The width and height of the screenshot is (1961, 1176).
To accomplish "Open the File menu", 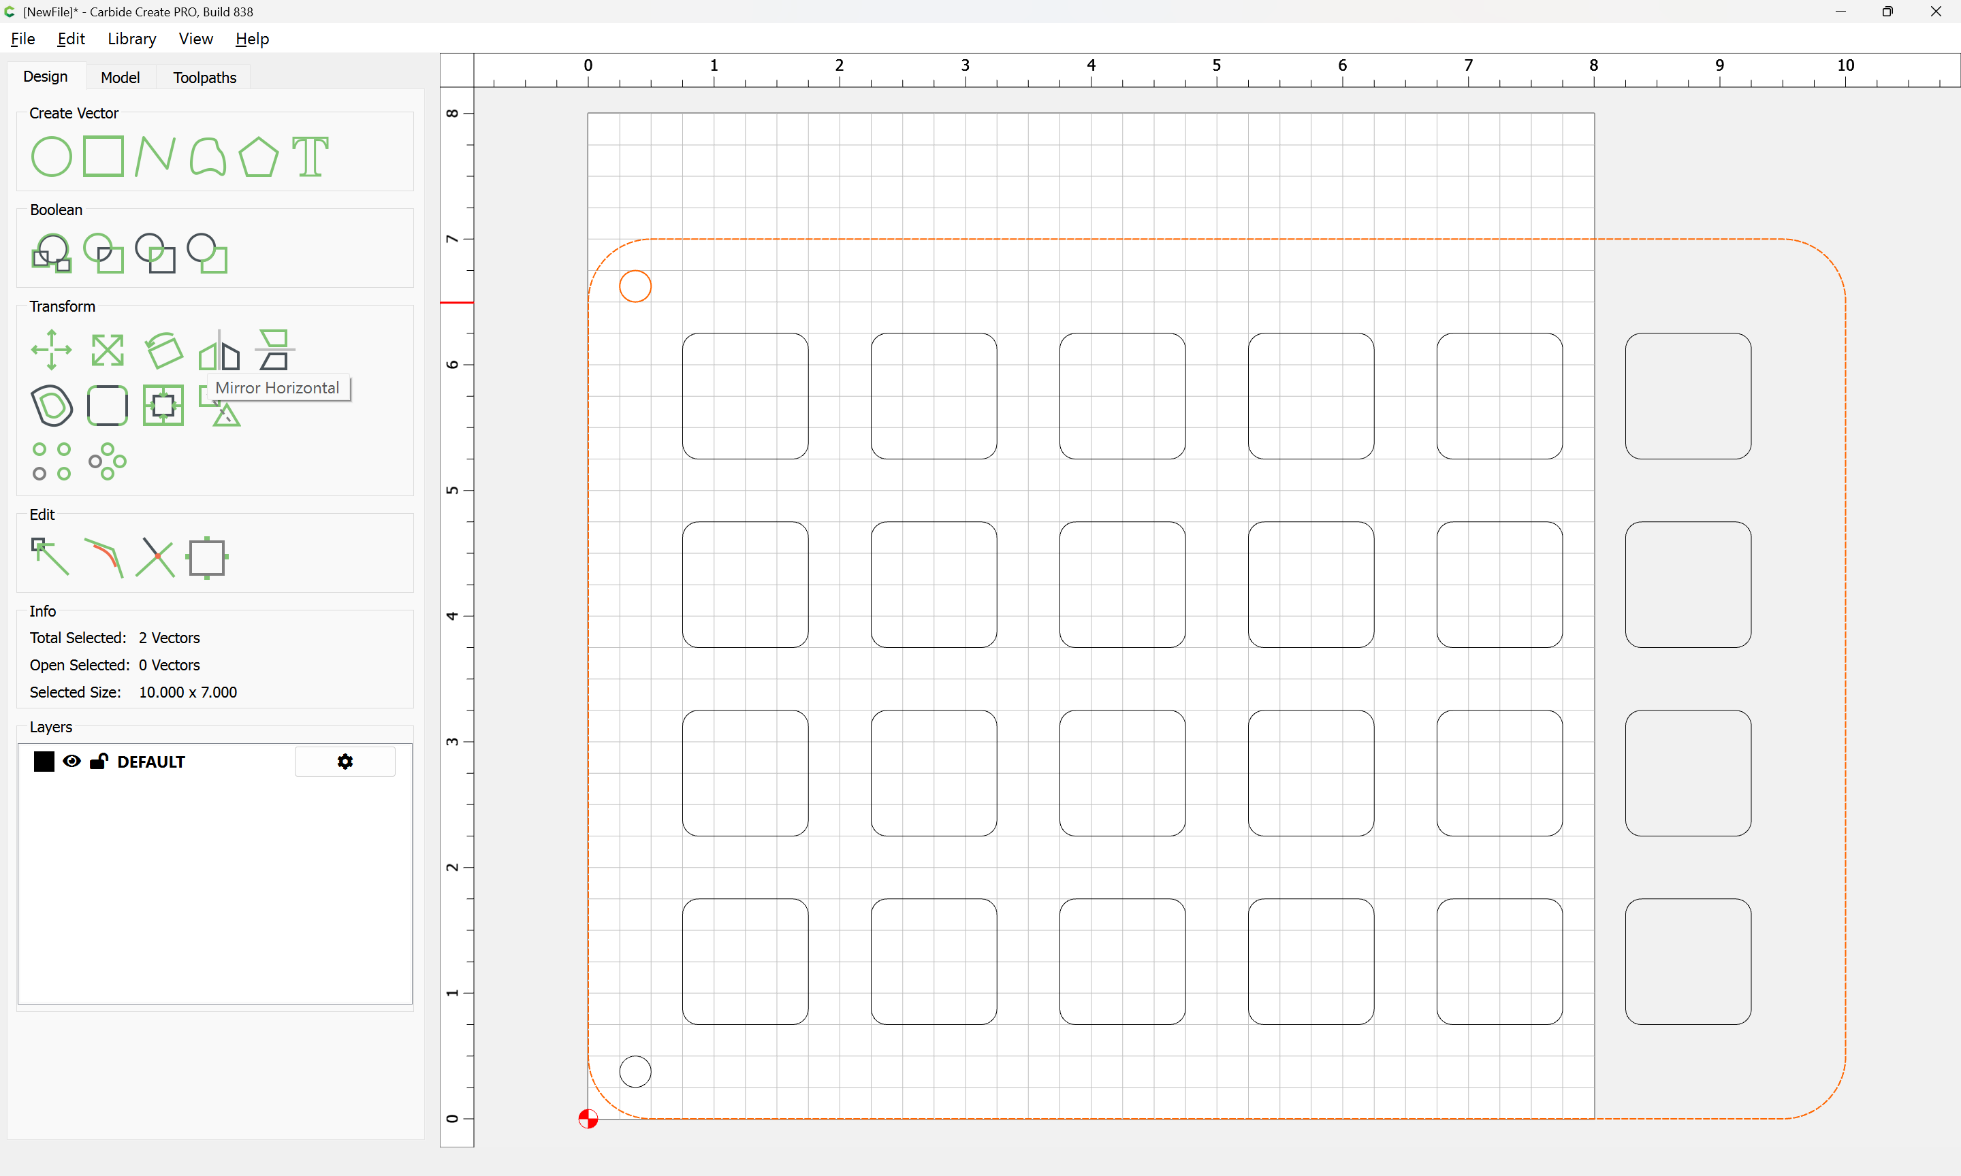I will 23,39.
